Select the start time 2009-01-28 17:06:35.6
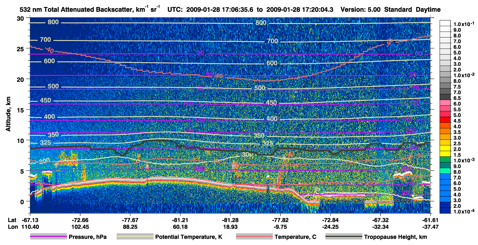Screen dimensions: 478x245 click(x=221, y=10)
